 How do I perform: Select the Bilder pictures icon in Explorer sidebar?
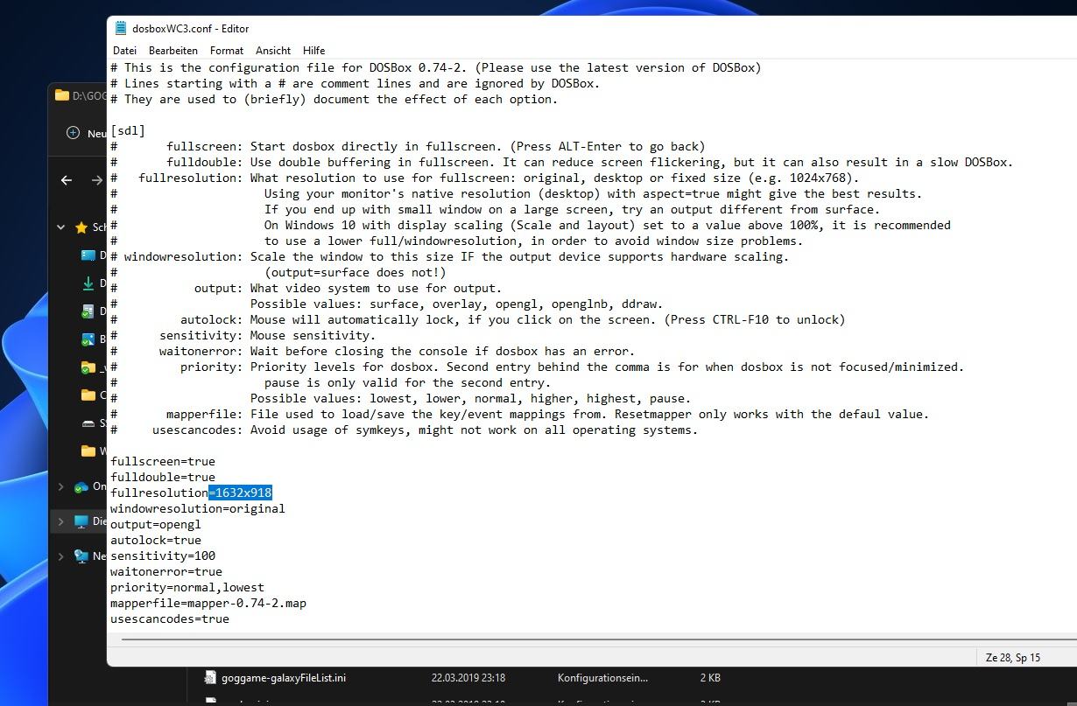[x=88, y=339]
